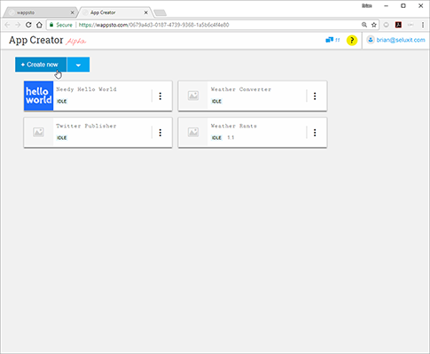Open the Weather Rants app card

pos(253,133)
